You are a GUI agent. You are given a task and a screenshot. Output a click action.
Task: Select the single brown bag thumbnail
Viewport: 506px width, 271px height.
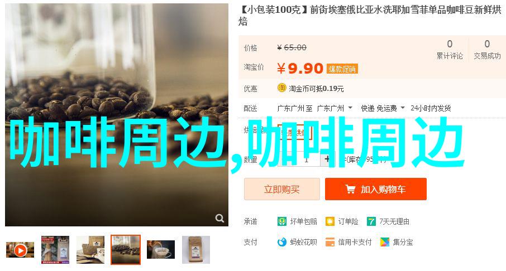point(196,250)
